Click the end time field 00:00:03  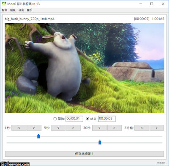click(107, 119)
